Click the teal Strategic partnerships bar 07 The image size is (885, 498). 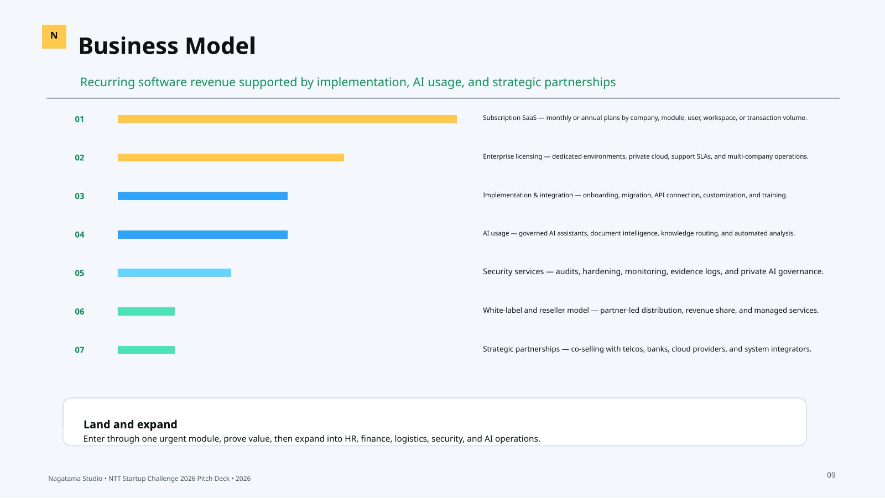click(x=146, y=350)
